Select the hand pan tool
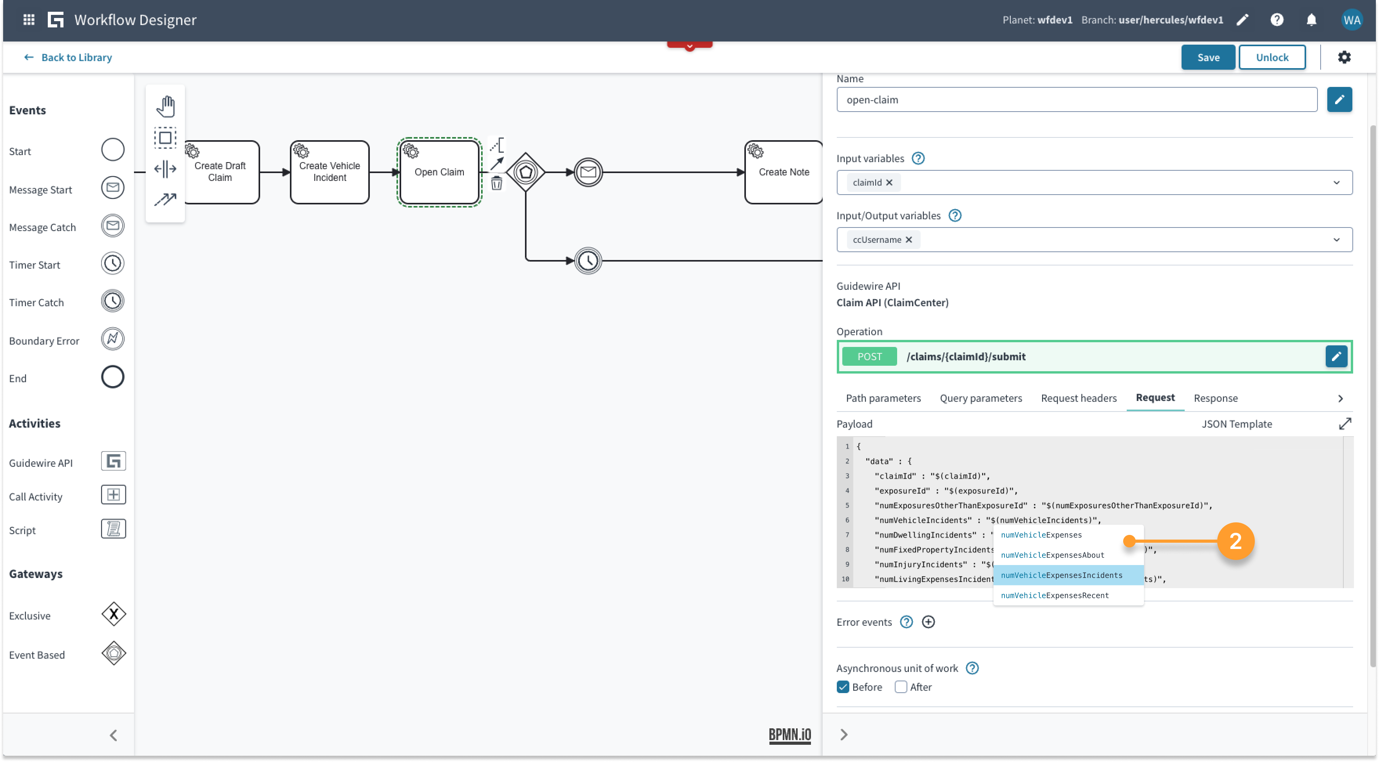The height and width of the screenshot is (762, 1379). (x=165, y=107)
